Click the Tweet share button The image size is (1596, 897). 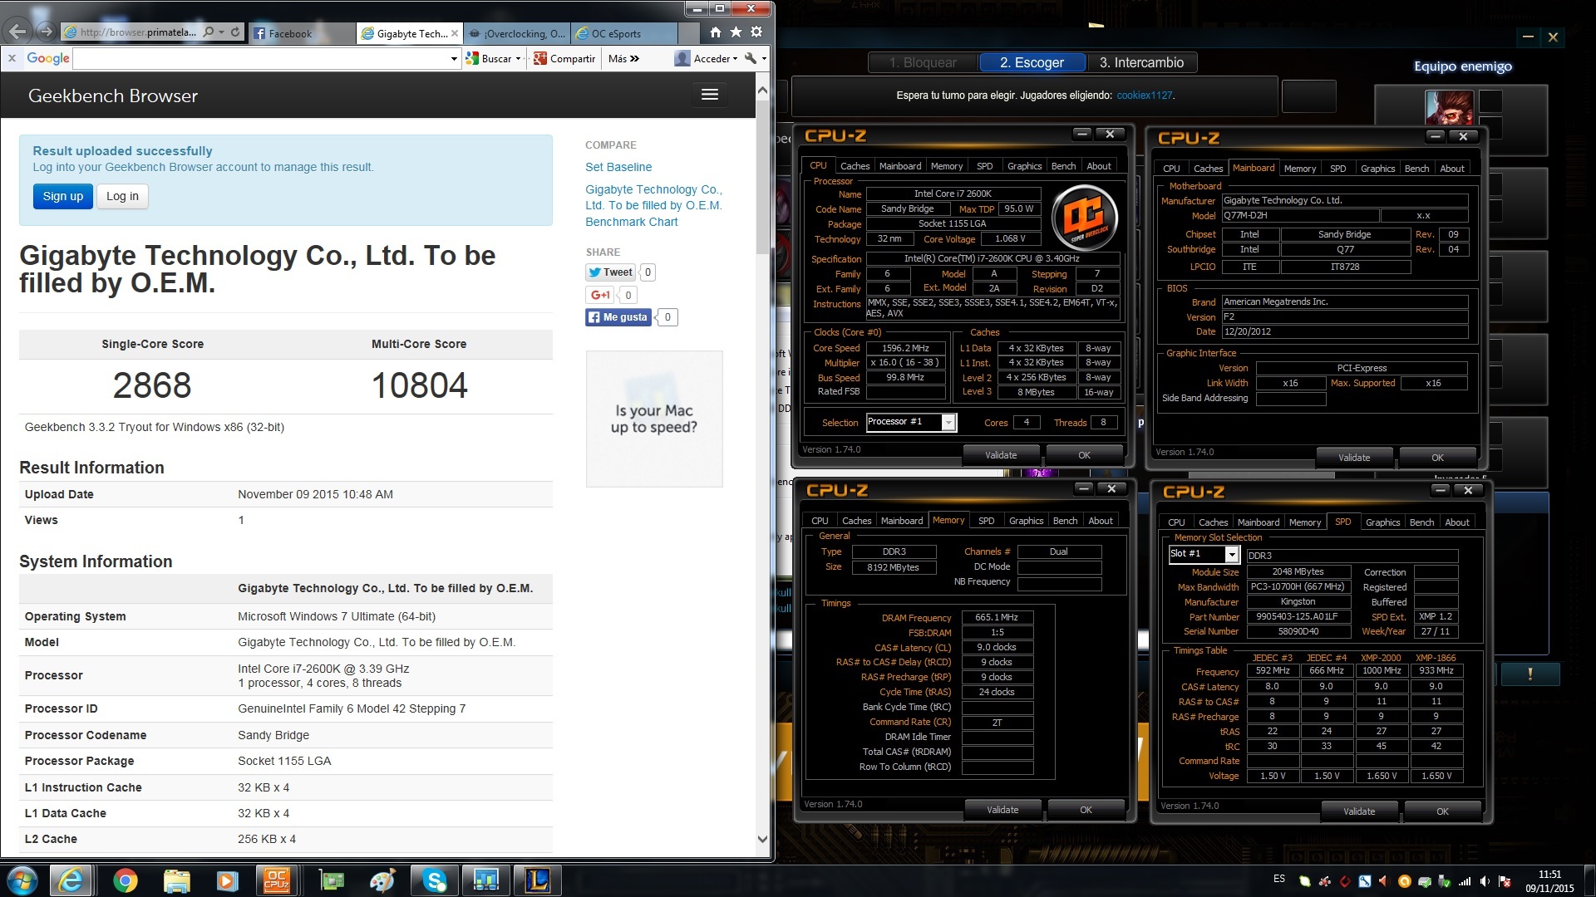tap(611, 272)
